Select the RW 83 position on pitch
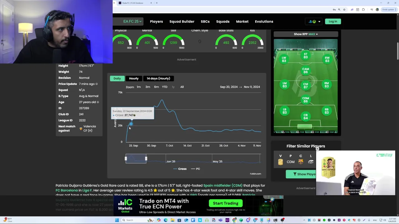 tap(327, 59)
